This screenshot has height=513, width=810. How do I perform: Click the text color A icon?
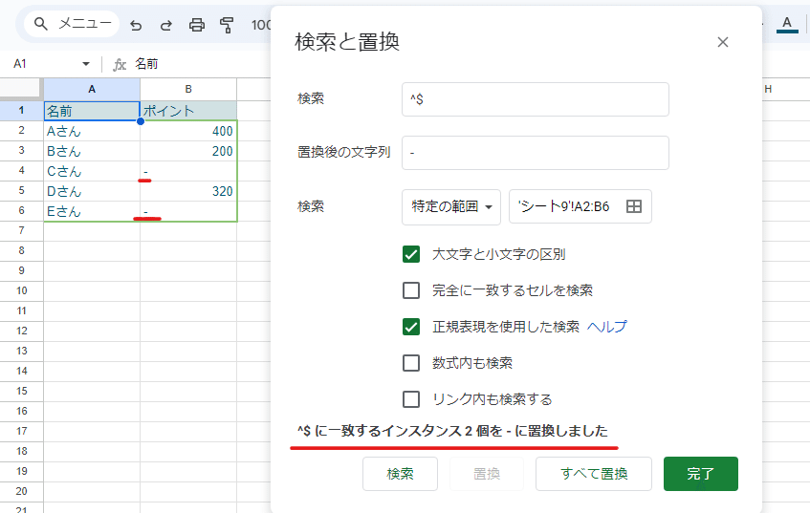click(x=787, y=24)
